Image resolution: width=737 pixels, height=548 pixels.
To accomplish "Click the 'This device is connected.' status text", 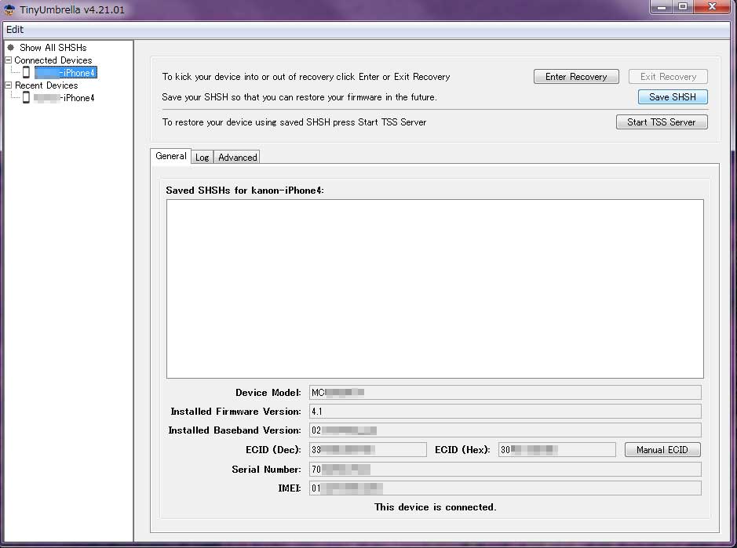I will 436,507.
